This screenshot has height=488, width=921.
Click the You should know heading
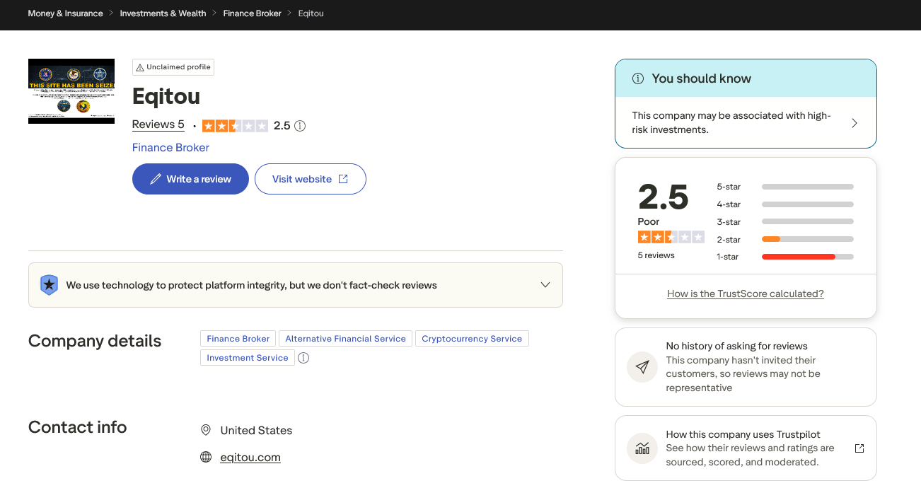[x=701, y=79]
